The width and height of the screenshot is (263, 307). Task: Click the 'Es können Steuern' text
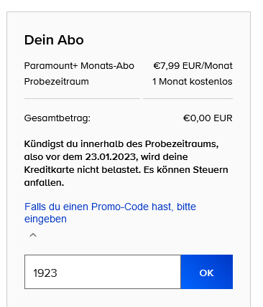[185, 170]
